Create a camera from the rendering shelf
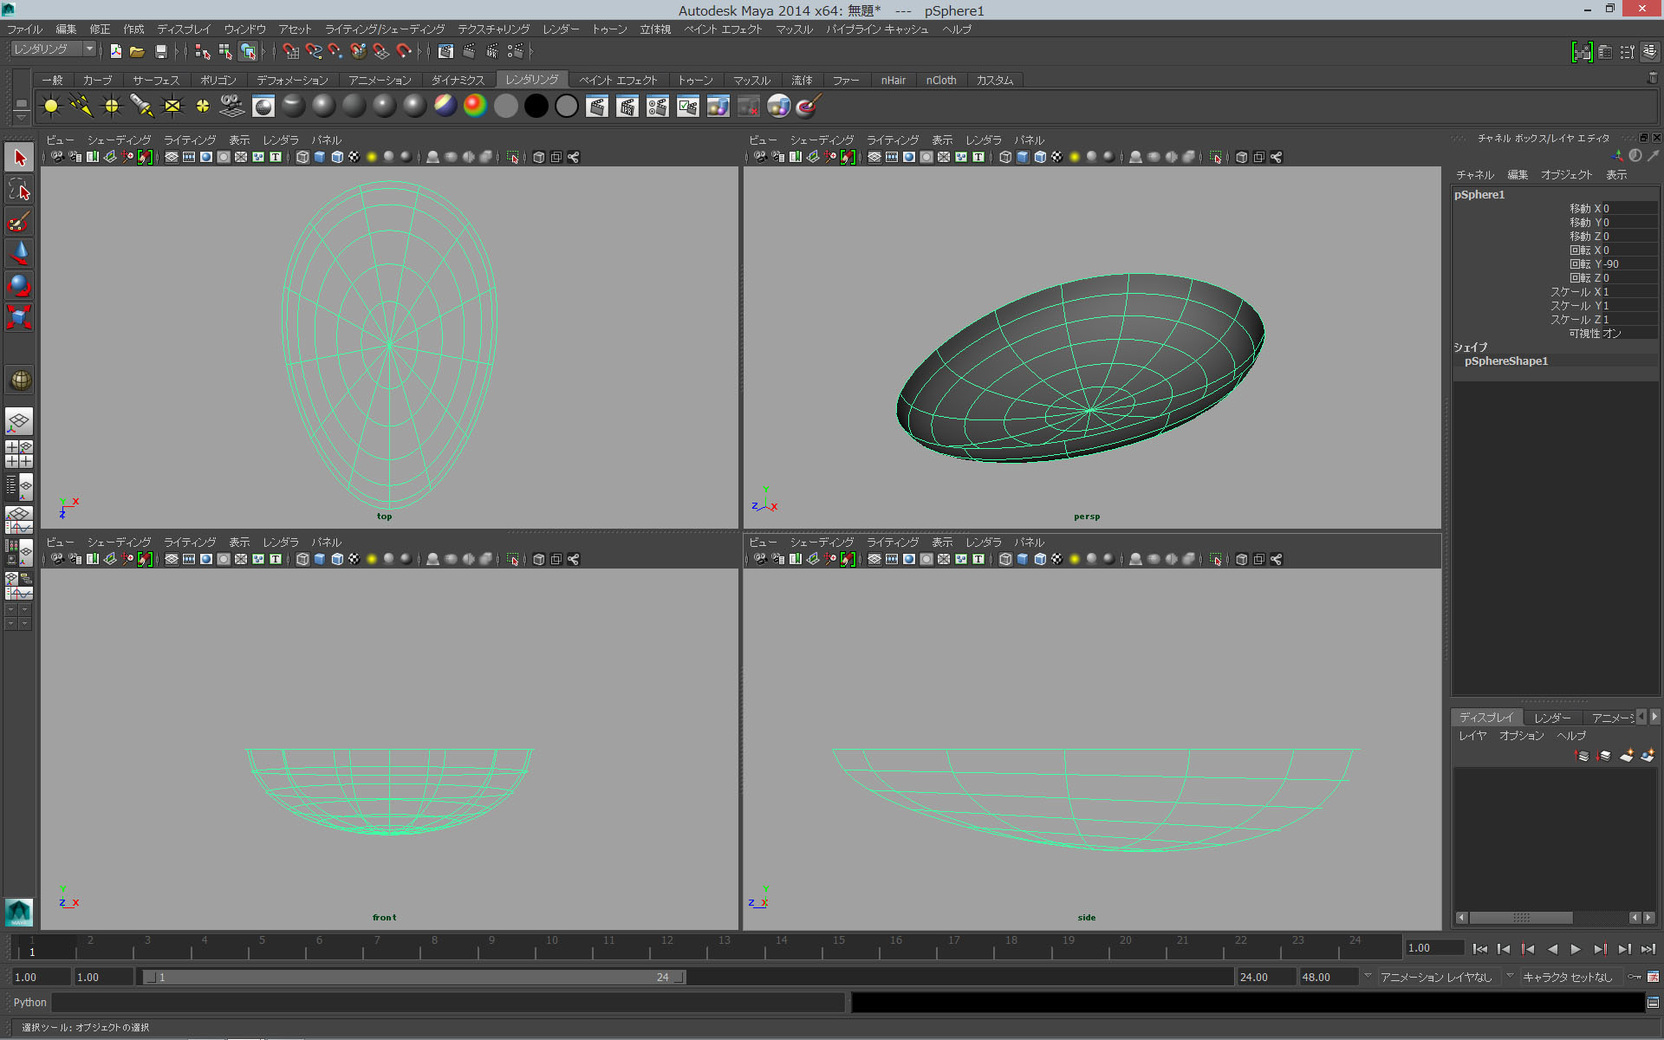Screen dimensions: 1664x1040 click(x=232, y=106)
